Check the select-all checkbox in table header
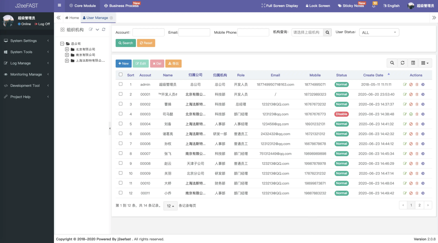This screenshot has width=438, height=243. 120,75
